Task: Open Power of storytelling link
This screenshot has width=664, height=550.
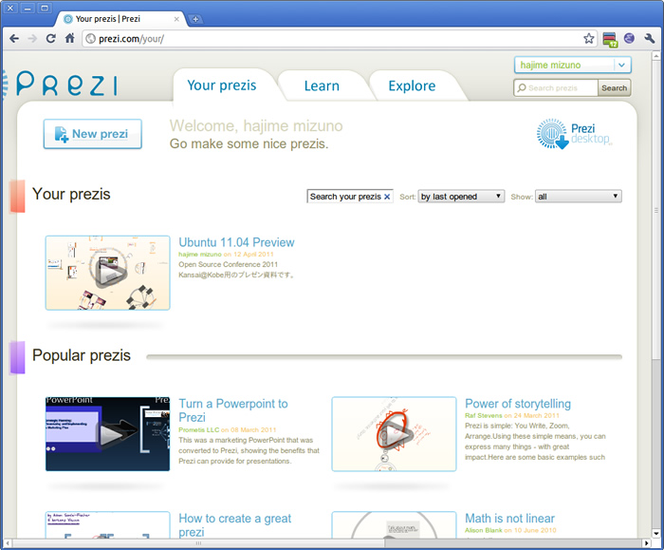Action: click(x=518, y=404)
